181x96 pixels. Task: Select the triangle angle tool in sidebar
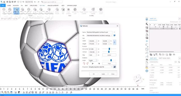click(x=147, y=53)
